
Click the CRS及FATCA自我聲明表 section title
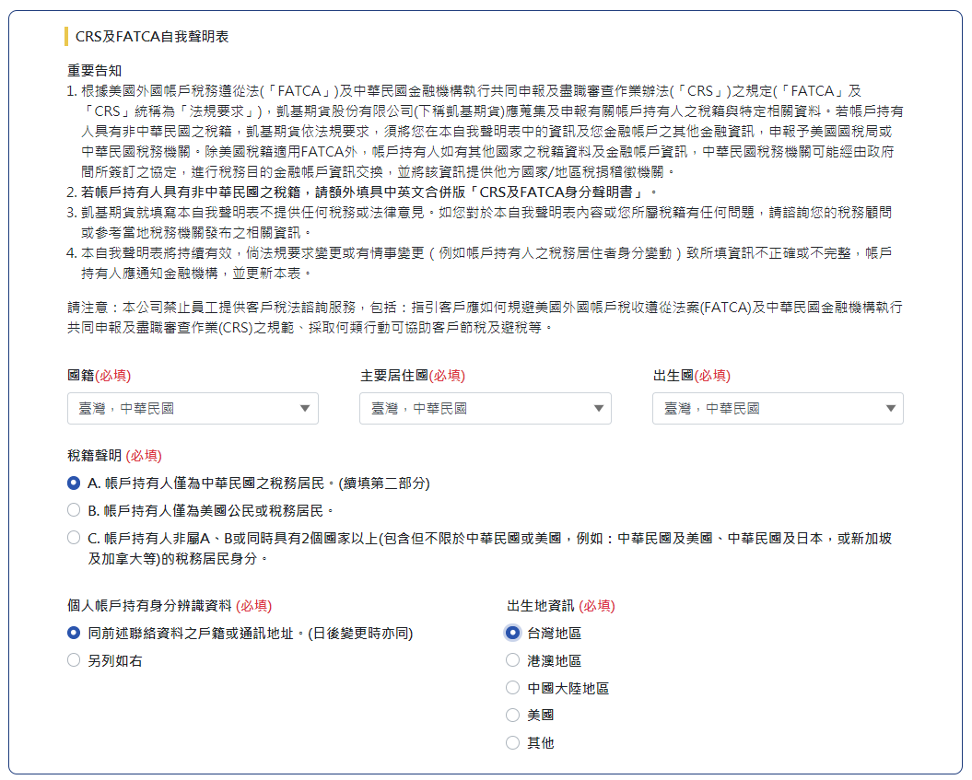coord(152,37)
